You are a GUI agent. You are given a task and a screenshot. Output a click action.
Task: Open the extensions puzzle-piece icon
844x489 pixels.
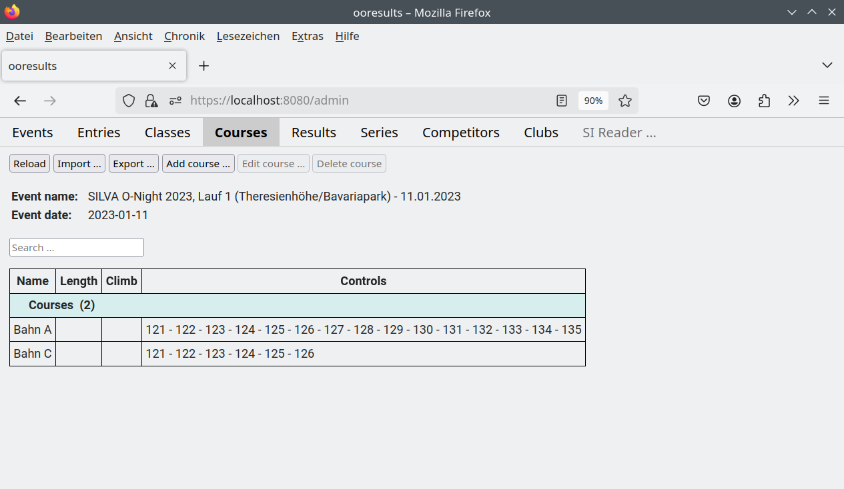(x=764, y=101)
